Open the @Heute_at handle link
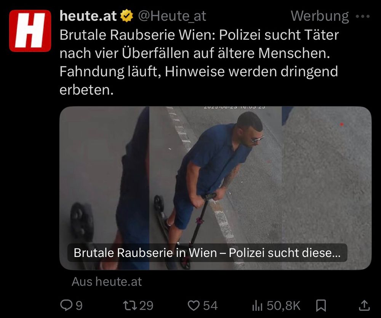The image size is (381, 318). [x=172, y=16]
